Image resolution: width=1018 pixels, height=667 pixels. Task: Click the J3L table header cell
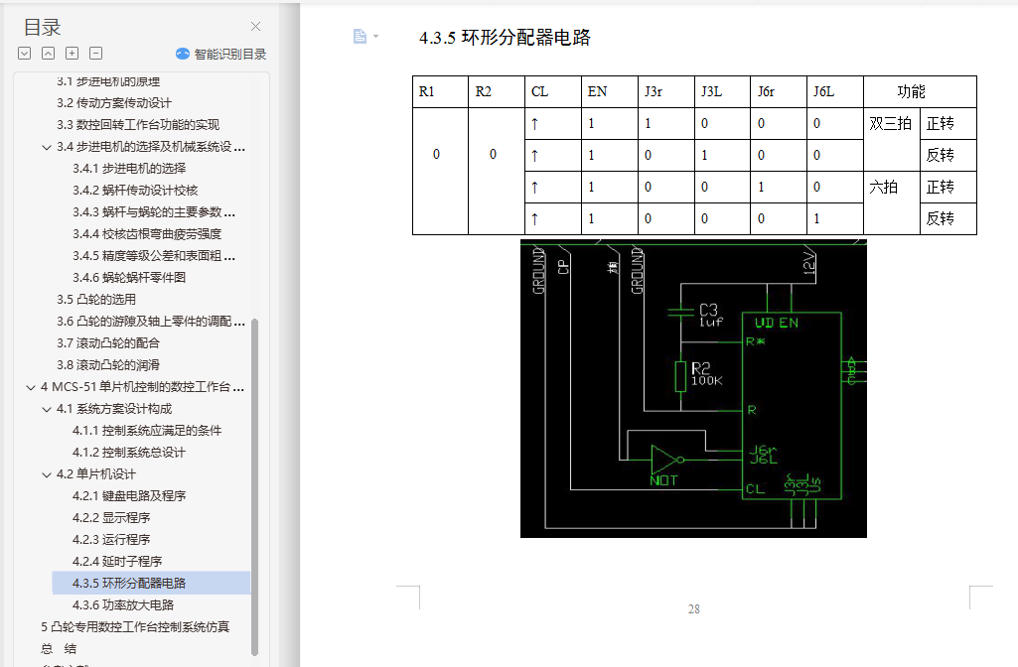(x=723, y=91)
